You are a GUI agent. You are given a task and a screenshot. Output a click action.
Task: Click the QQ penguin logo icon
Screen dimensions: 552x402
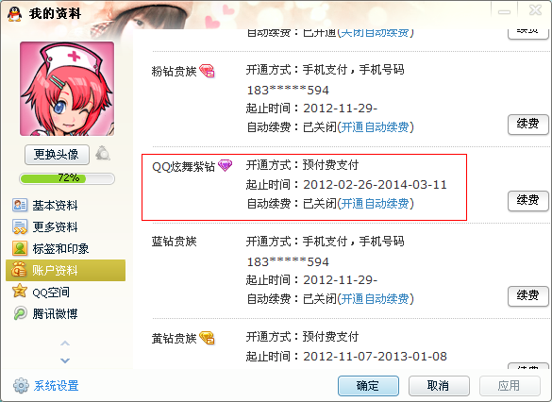14,14
